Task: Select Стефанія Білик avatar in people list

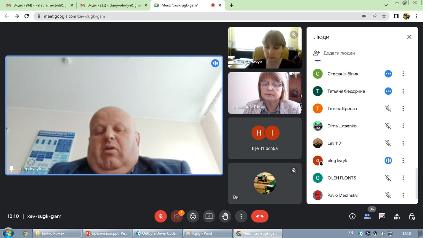Action: (318, 74)
